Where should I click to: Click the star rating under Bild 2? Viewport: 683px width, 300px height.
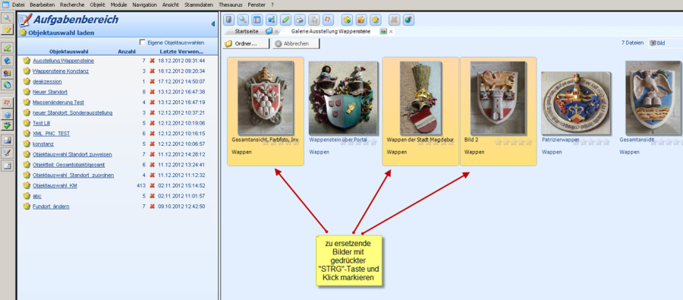(513, 142)
